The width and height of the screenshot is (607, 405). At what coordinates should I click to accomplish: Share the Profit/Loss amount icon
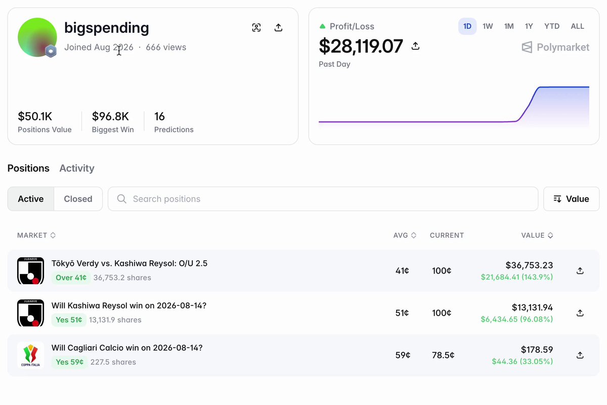415,46
